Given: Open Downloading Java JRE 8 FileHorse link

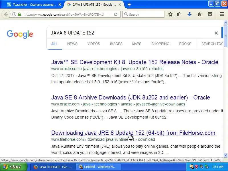Looking at the screenshot, I should click(x=133, y=133).
